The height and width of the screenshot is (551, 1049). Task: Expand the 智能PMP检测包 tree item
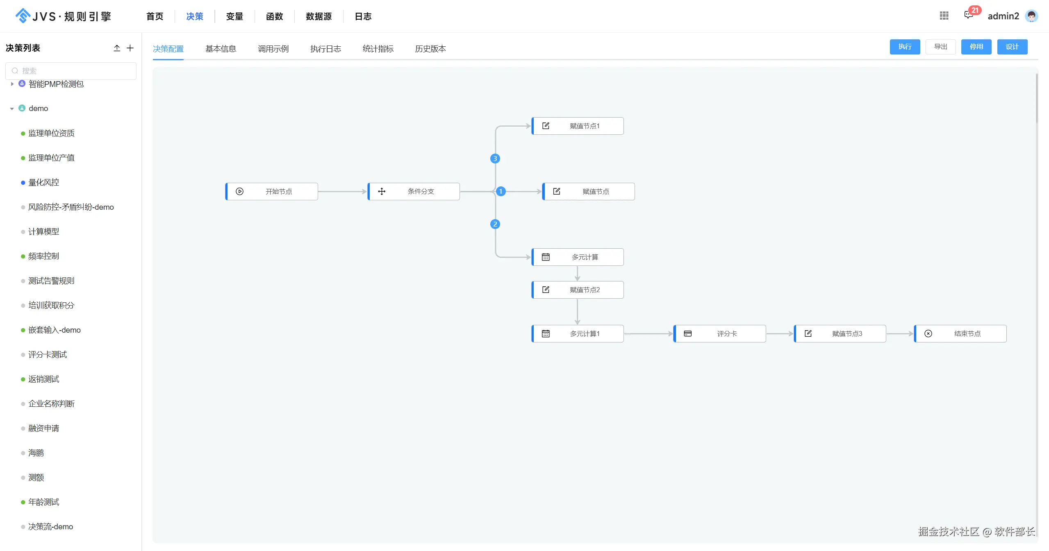[12, 84]
